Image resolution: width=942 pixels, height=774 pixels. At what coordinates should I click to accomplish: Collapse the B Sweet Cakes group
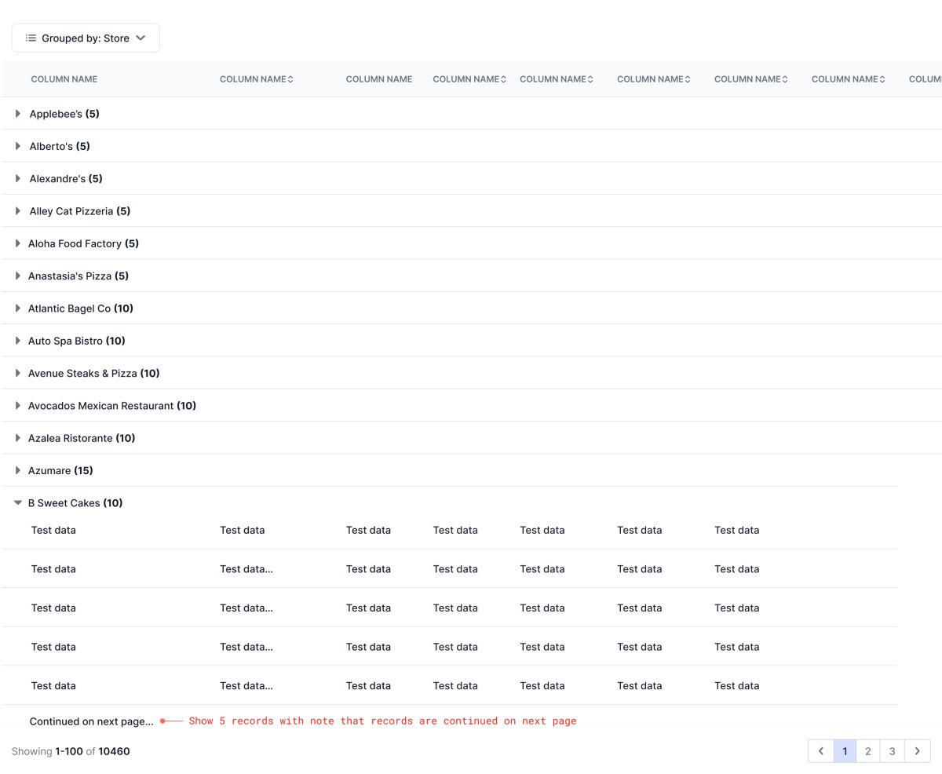click(17, 503)
